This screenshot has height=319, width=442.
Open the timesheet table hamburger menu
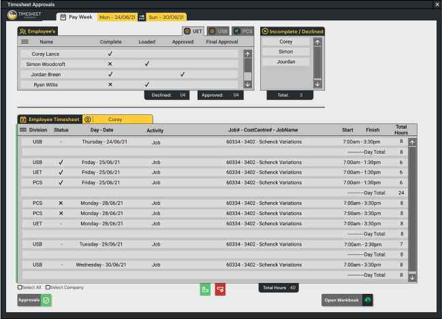[23, 130]
